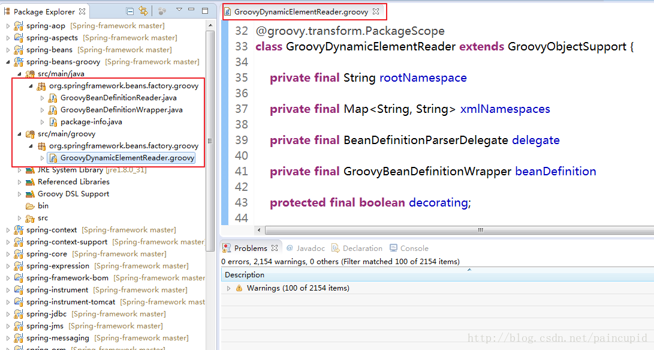This screenshot has height=350, width=654.
Task: Click the warning icon in Problems list
Action: (239, 288)
